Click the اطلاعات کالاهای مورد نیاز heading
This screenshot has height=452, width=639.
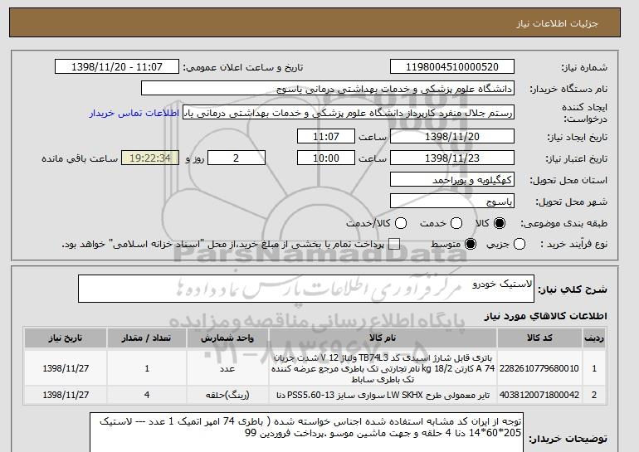tap(546, 316)
